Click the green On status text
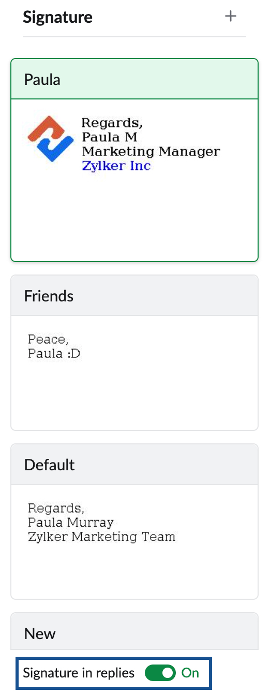This screenshot has height=693, width=270. coord(190,673)
